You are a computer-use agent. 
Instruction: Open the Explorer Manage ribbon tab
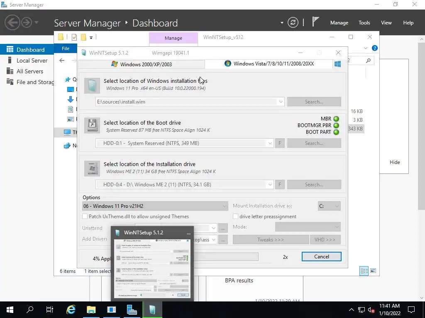pyautogui.click(x=173, y=38)
